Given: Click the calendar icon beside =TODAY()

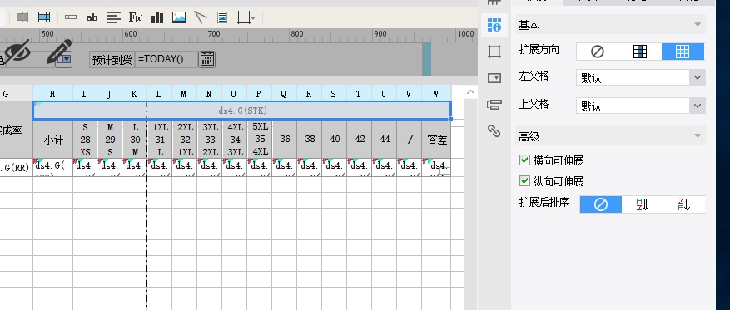Looking at the screenshot, I should tap(206, 59).
